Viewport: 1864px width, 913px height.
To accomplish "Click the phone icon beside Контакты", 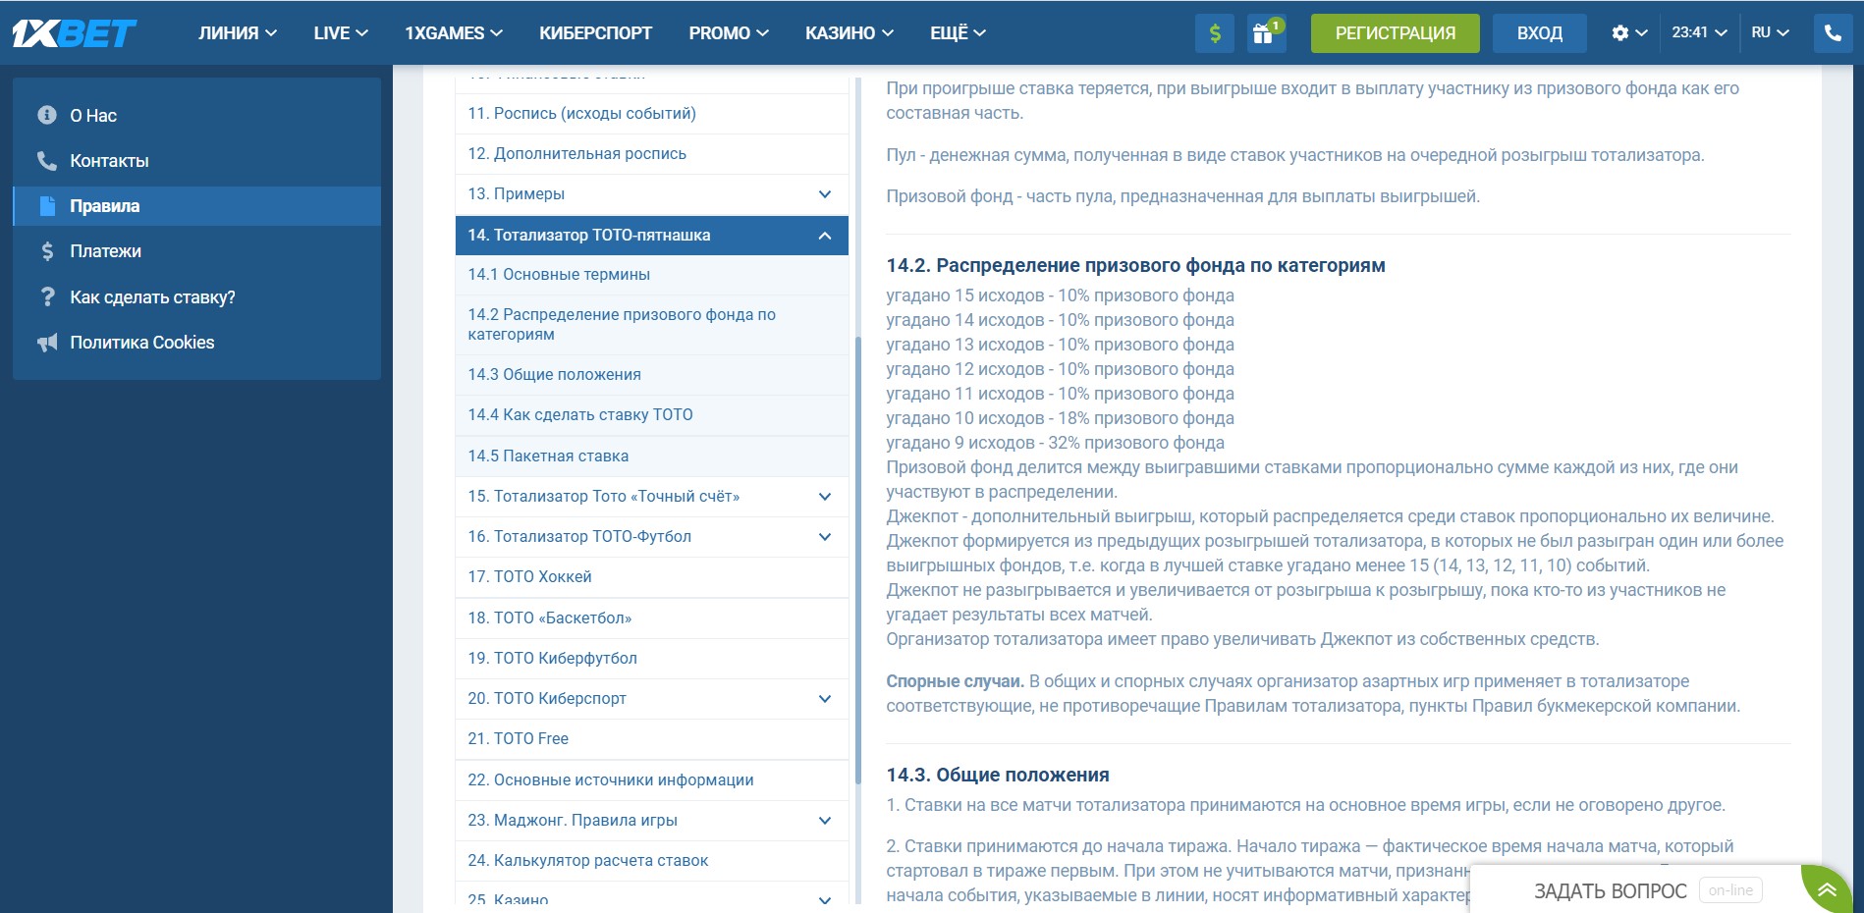I will tap(47, 160).
